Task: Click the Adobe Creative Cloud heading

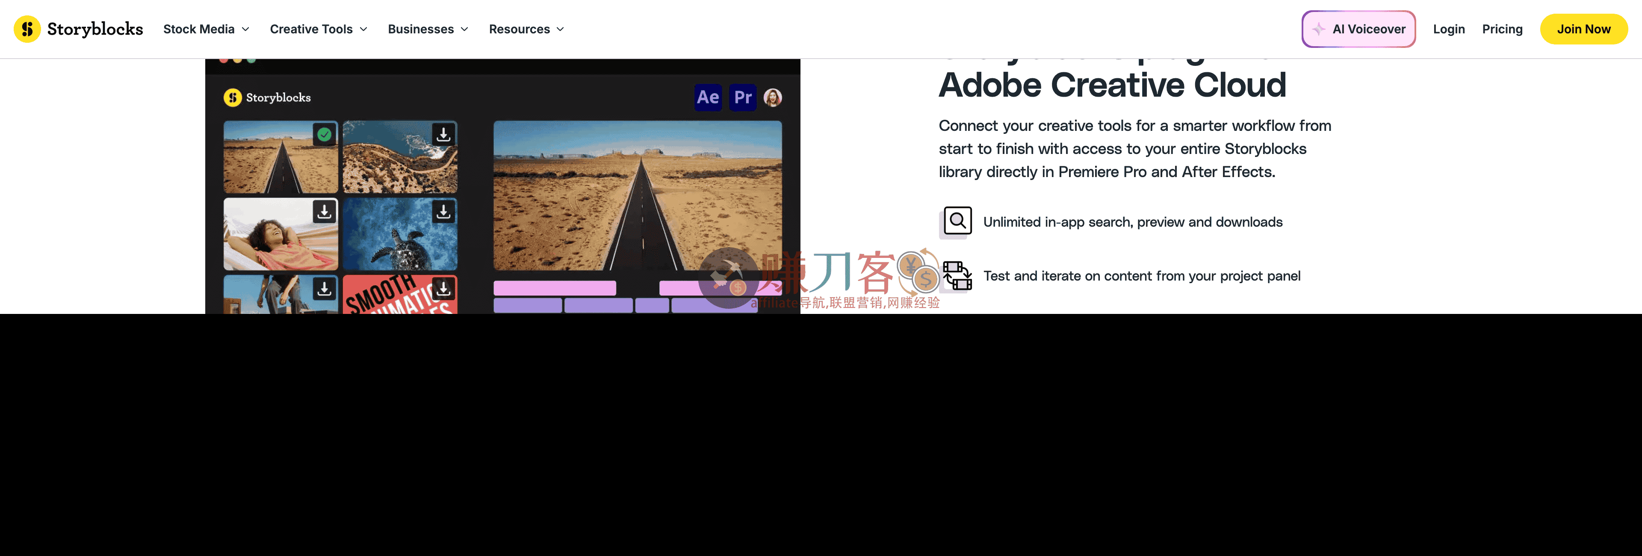Action: pyautogui.click(x=1112, y=85)
